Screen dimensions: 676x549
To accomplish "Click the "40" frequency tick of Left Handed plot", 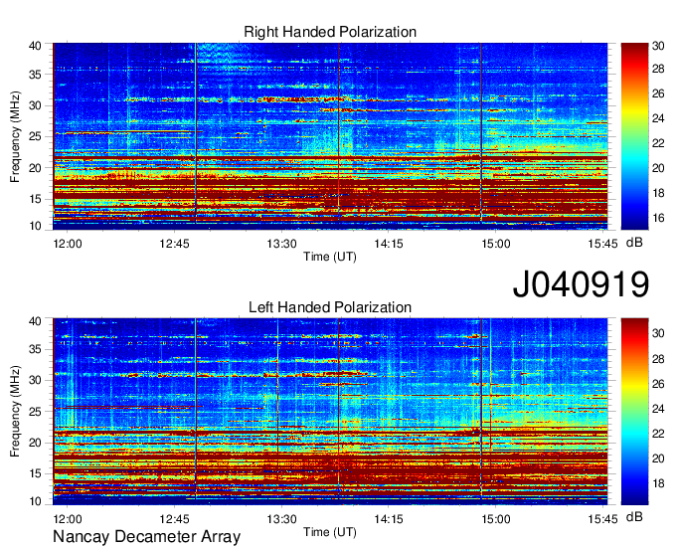I will (35, 321).
